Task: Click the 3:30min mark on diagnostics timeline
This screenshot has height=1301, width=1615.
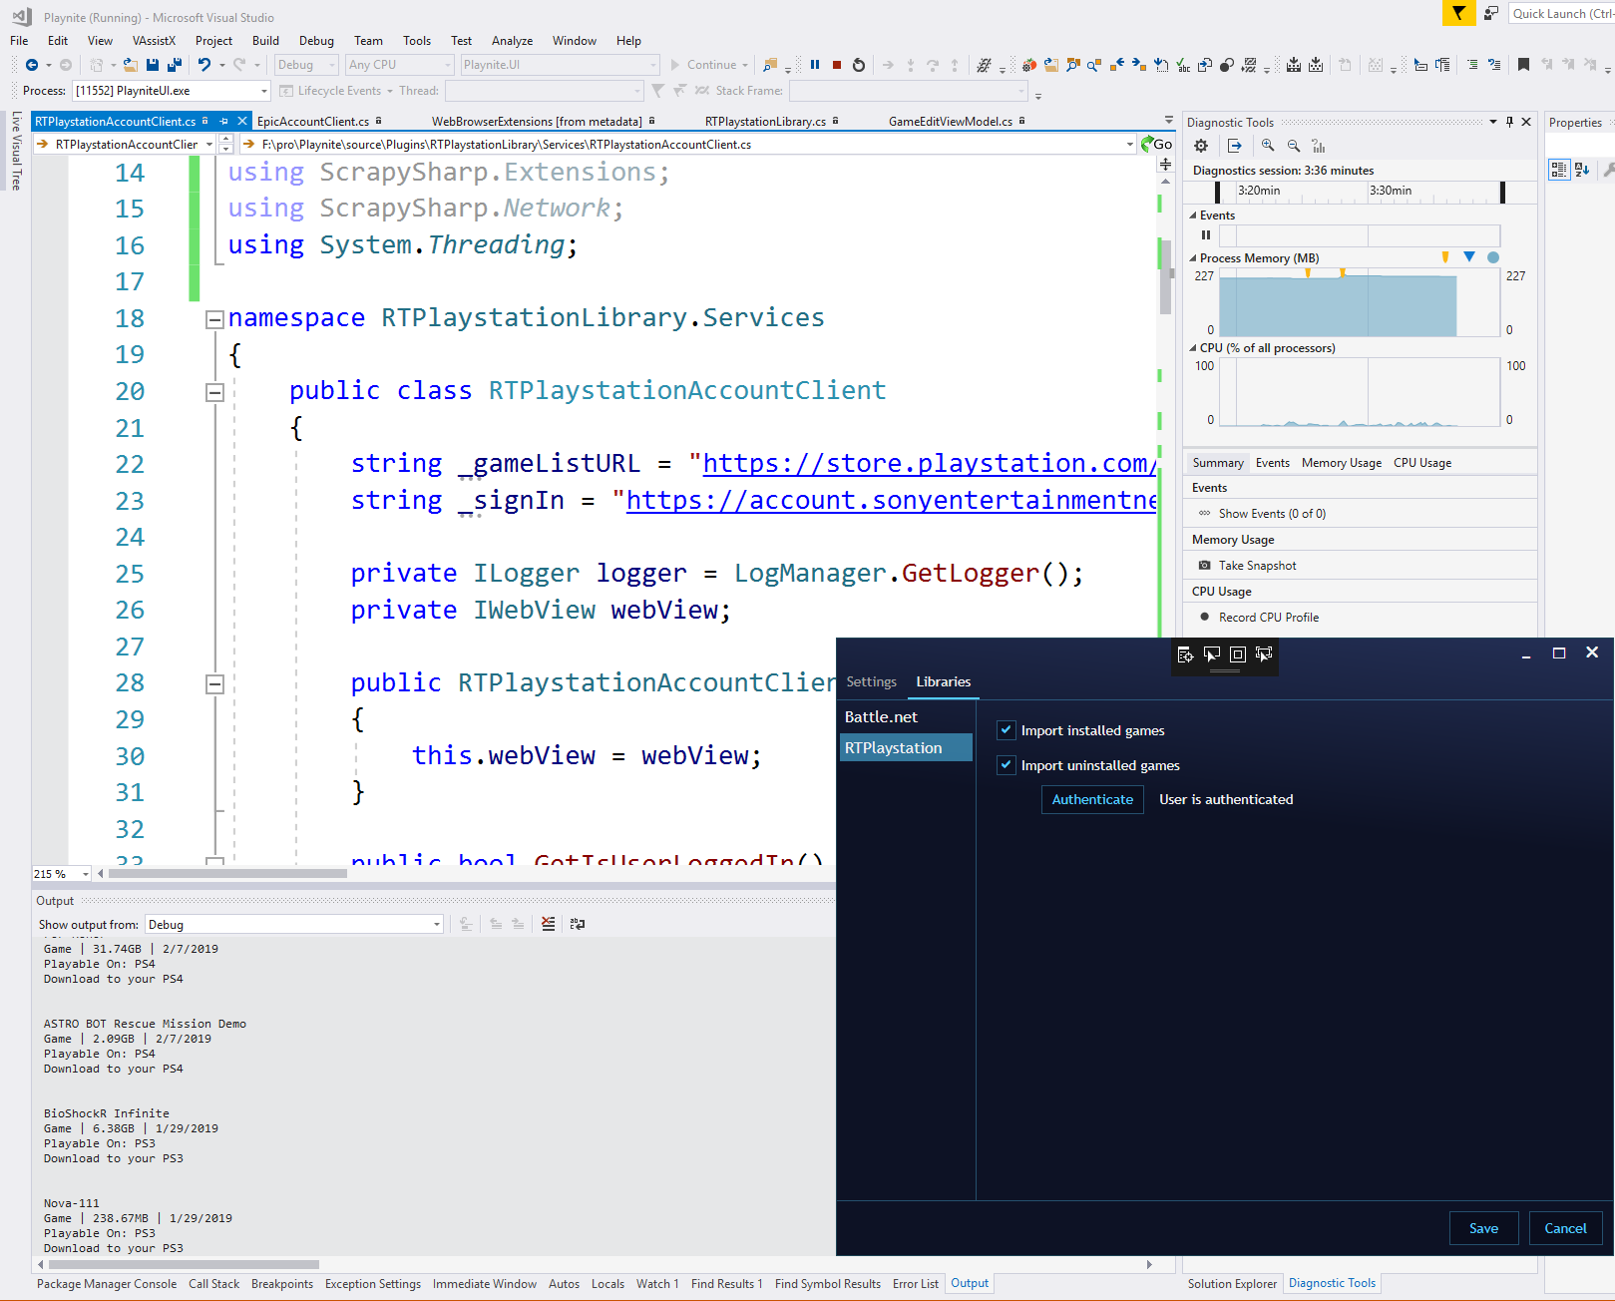Action: (x=1390, y=191)
